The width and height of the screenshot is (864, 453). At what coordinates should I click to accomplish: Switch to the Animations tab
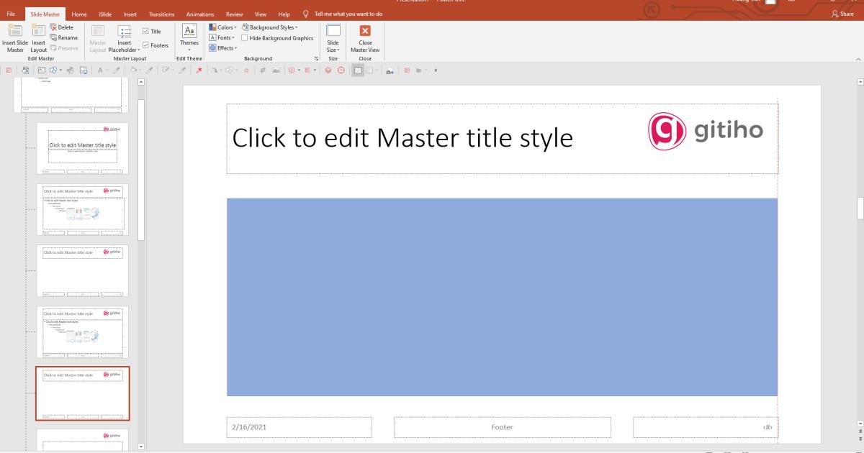click(199, 13)
